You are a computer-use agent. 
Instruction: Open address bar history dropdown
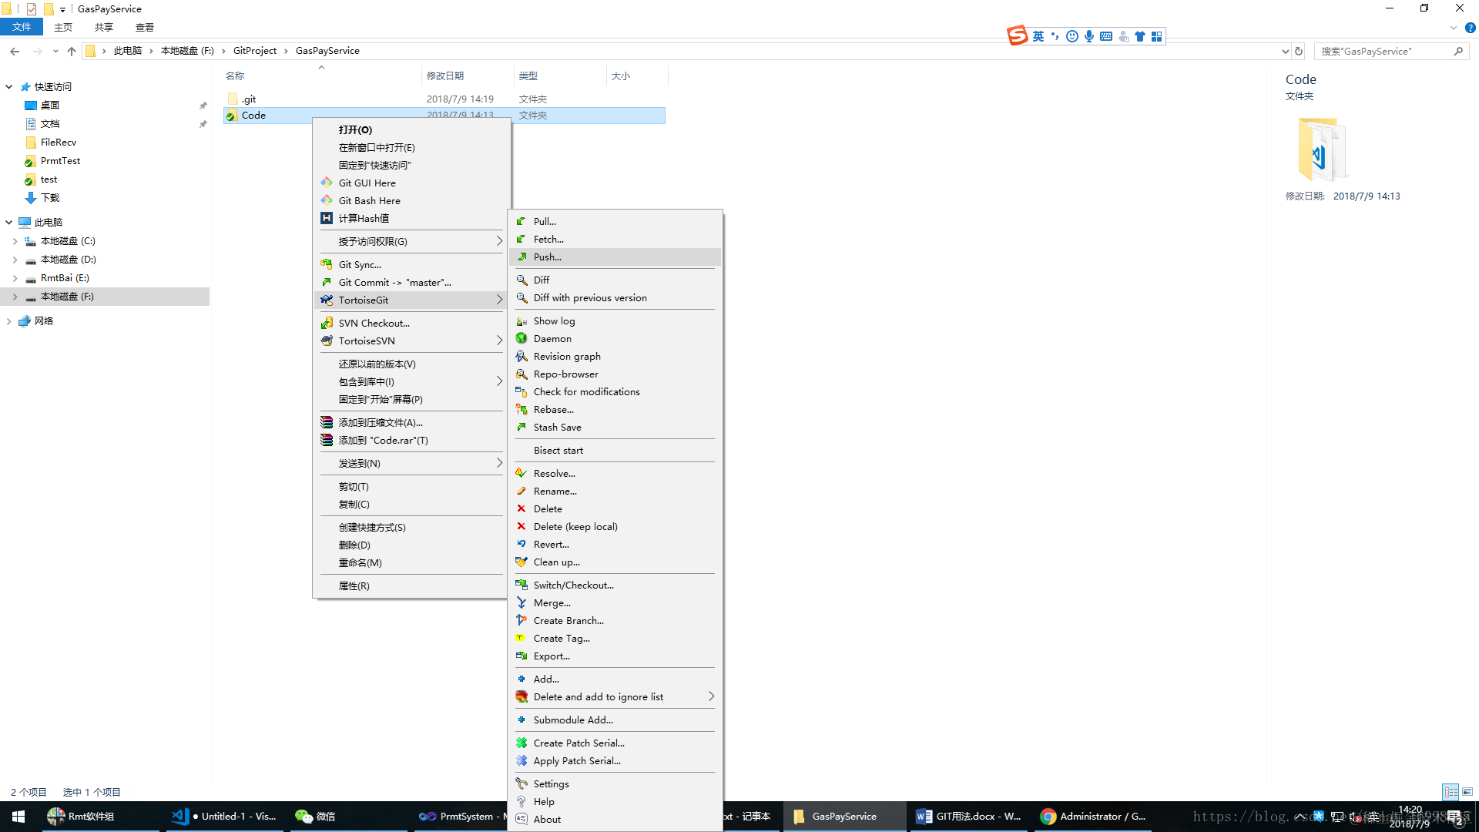pos(1285,52)
